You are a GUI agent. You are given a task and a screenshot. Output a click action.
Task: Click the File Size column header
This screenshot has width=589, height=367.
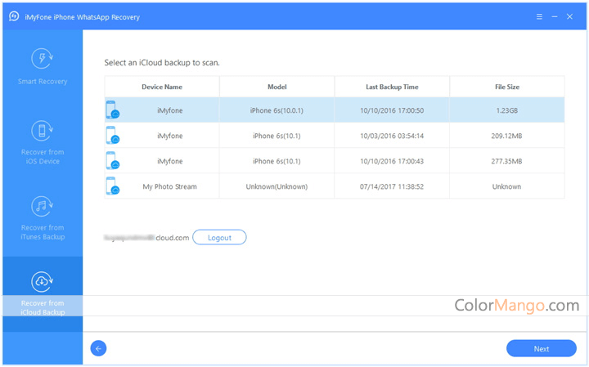[x=506, y=87]
